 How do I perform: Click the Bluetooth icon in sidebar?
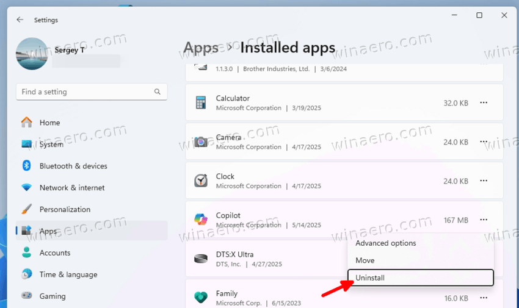26,165
